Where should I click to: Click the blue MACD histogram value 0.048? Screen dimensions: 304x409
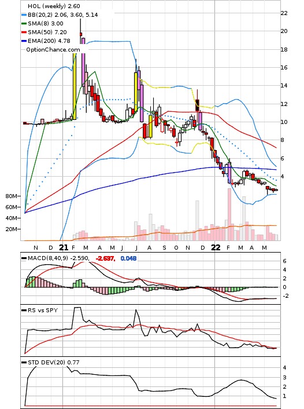(128, 258)
